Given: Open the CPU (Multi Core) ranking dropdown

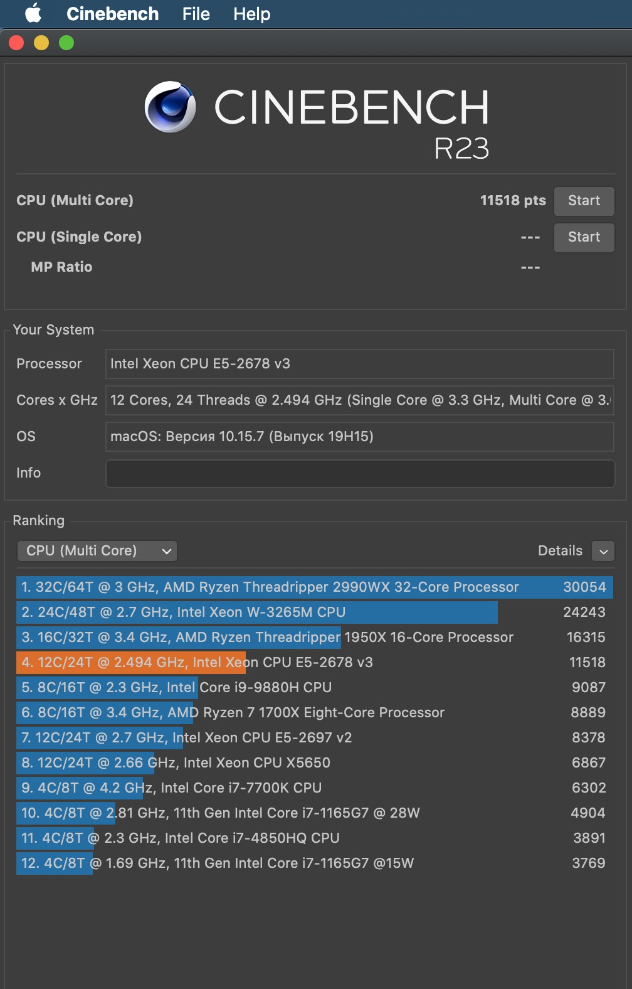Looking at the screenshot, I should (97, 551).
